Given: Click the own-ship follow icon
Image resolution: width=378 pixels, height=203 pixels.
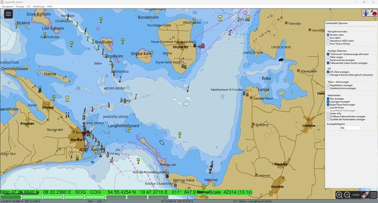Looking at the screenshot, I should 365,195.
